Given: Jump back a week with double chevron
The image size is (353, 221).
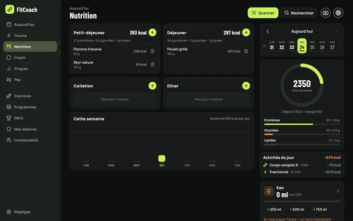Looking at the screenshot, I should (x=264, y=46).
